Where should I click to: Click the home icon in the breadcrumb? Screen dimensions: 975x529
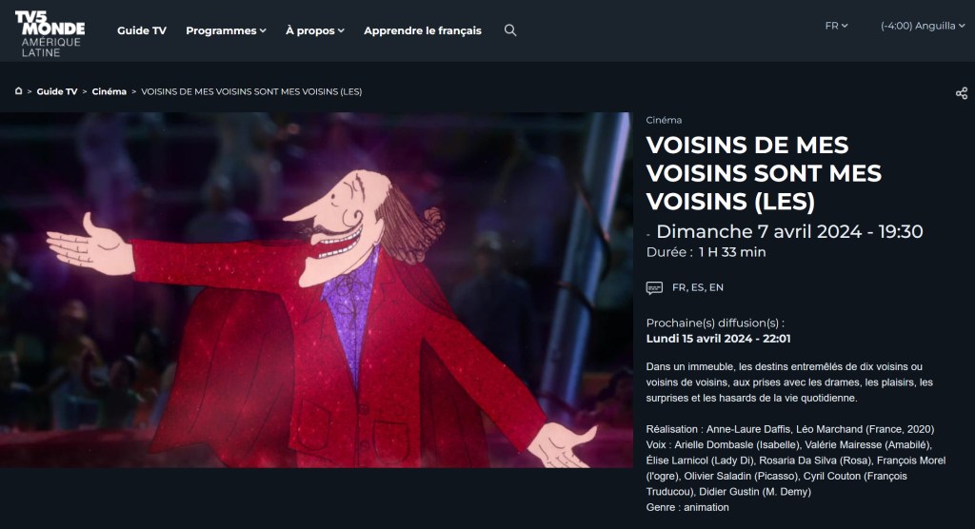pyautogui.click(x=18, y=91)
